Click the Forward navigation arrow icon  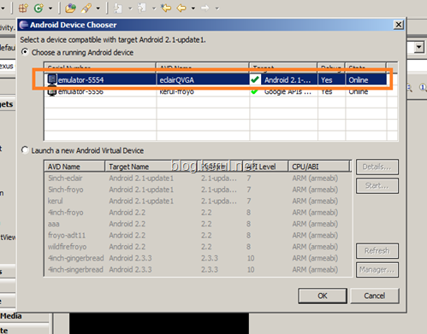point(205,8)
